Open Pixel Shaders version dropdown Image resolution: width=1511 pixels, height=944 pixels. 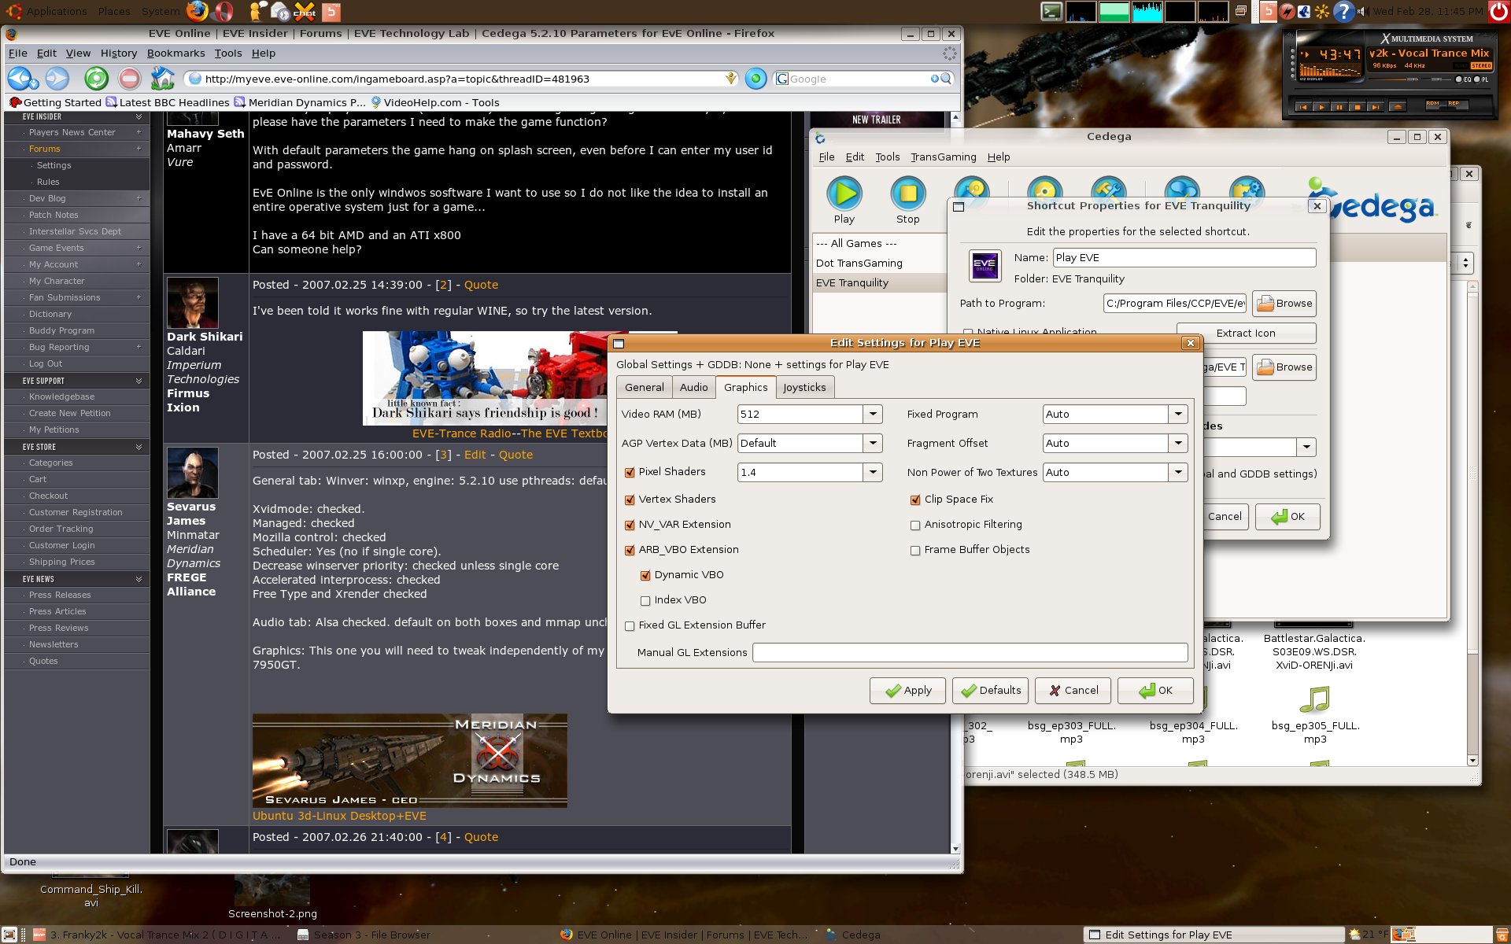click(x=873, y=473)
